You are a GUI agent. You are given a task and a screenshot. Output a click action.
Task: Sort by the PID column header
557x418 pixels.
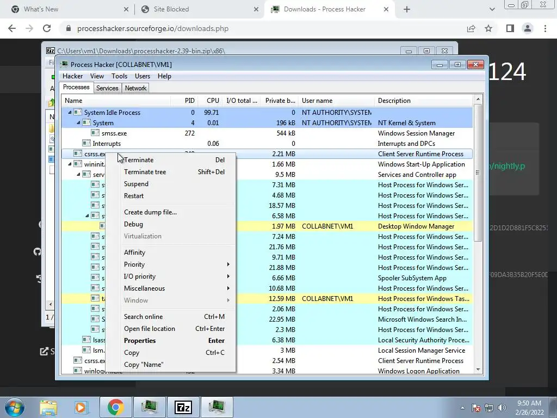coord(184,101)
